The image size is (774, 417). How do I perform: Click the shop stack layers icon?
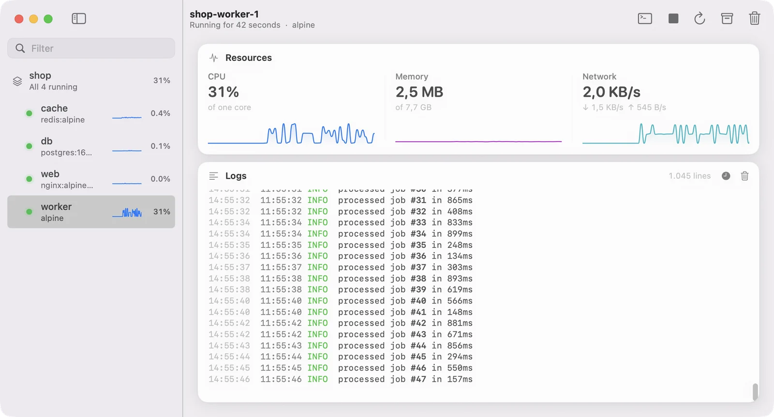point(17,81)
